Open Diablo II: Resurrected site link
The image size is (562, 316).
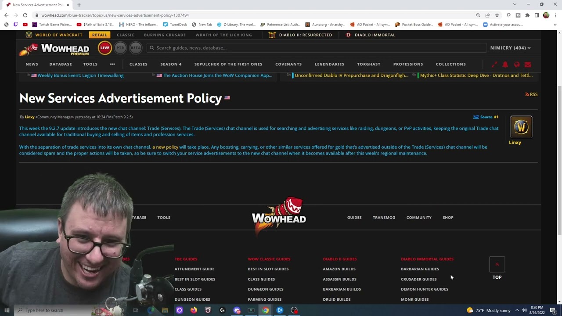[x=300, y=35]
